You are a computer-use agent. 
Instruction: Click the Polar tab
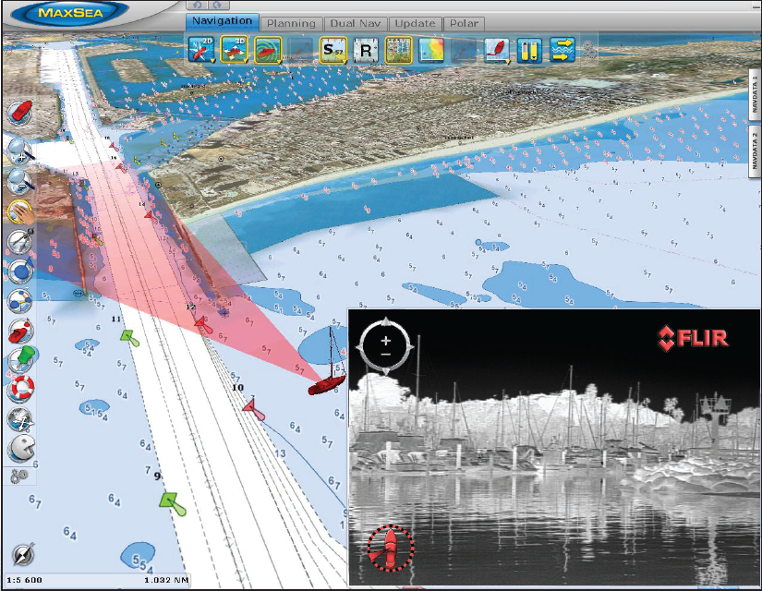pos(464,23)
